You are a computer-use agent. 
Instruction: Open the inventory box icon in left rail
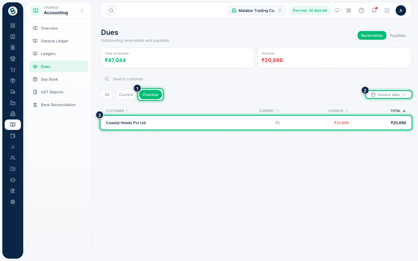(x=13, y=81)
